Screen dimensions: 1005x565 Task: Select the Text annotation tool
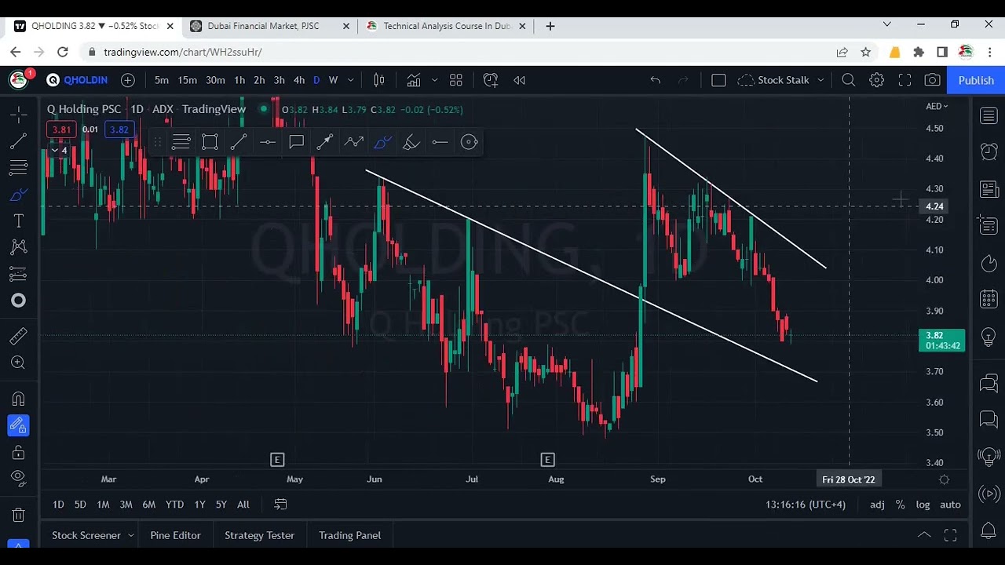point(19,221)
